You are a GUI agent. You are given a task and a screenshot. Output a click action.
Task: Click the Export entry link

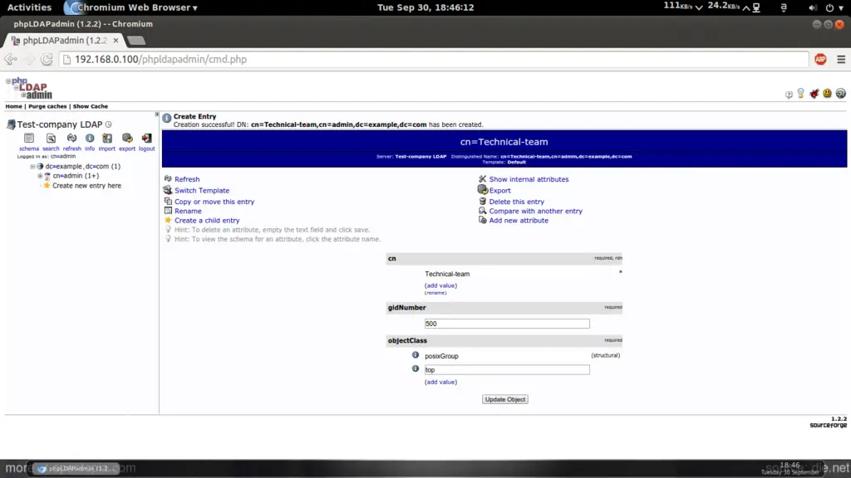[499, 191]
